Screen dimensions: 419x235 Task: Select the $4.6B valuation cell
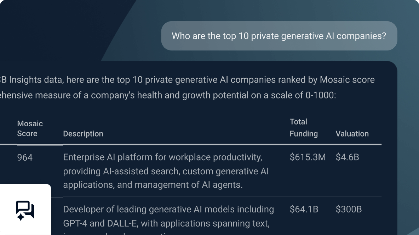click(x=348, y=157)
